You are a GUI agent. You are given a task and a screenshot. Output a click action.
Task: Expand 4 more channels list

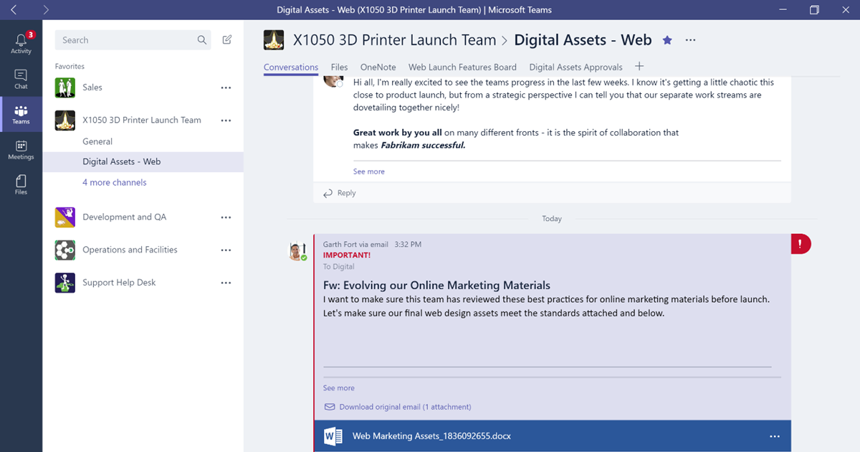click(115, 183)
